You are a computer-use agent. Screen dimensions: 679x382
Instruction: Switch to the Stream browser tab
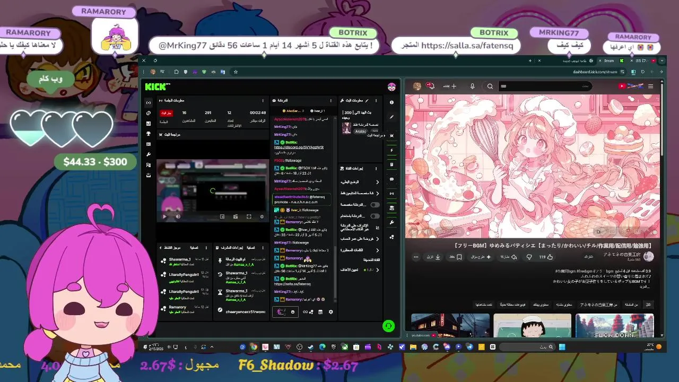tap(608, 61)
